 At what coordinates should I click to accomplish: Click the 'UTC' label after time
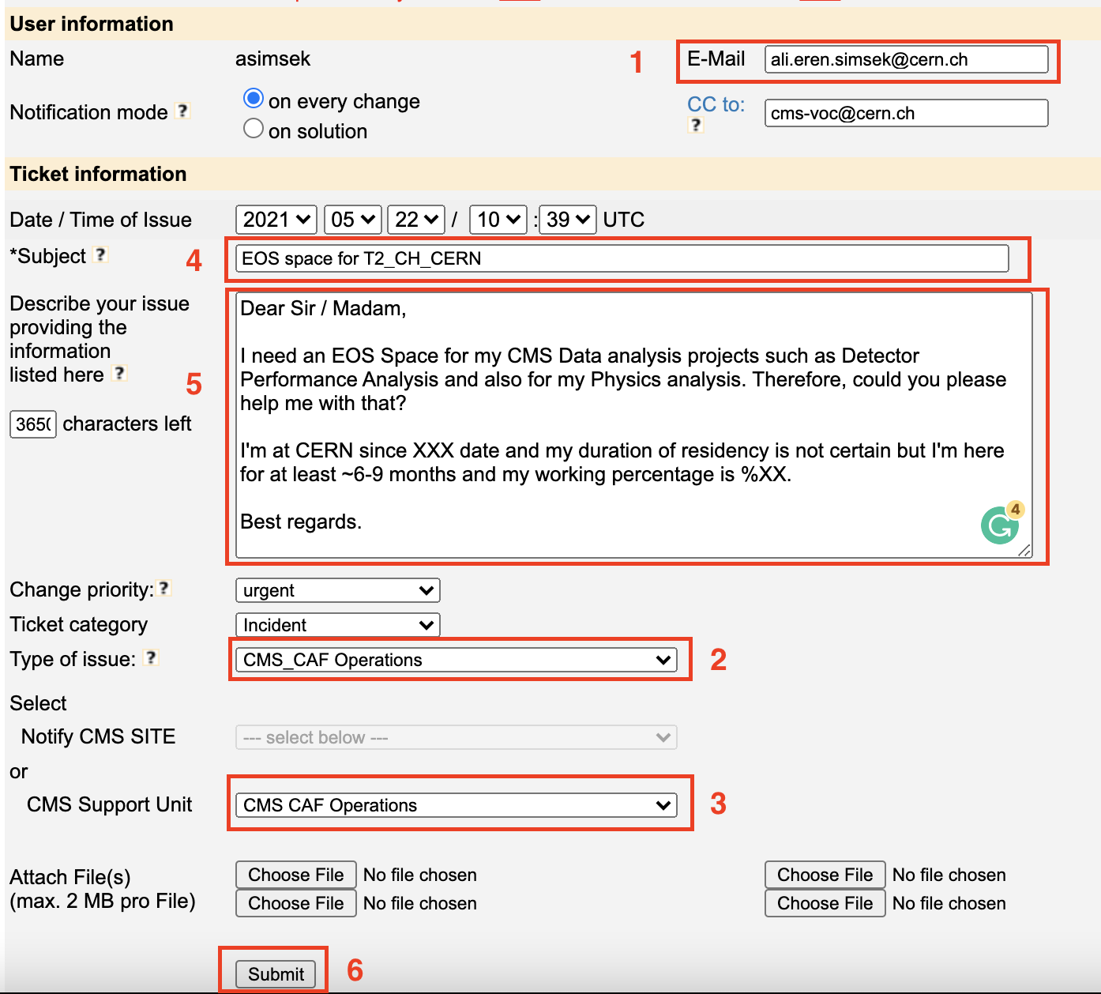(624, 220)
